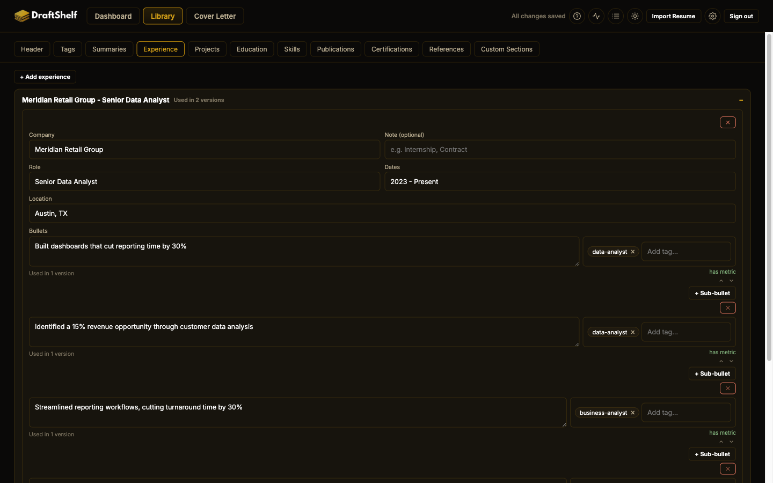The image size is (773, 483).
Task: Move the revenue opportunity bullet down
Action: [731, 361]
